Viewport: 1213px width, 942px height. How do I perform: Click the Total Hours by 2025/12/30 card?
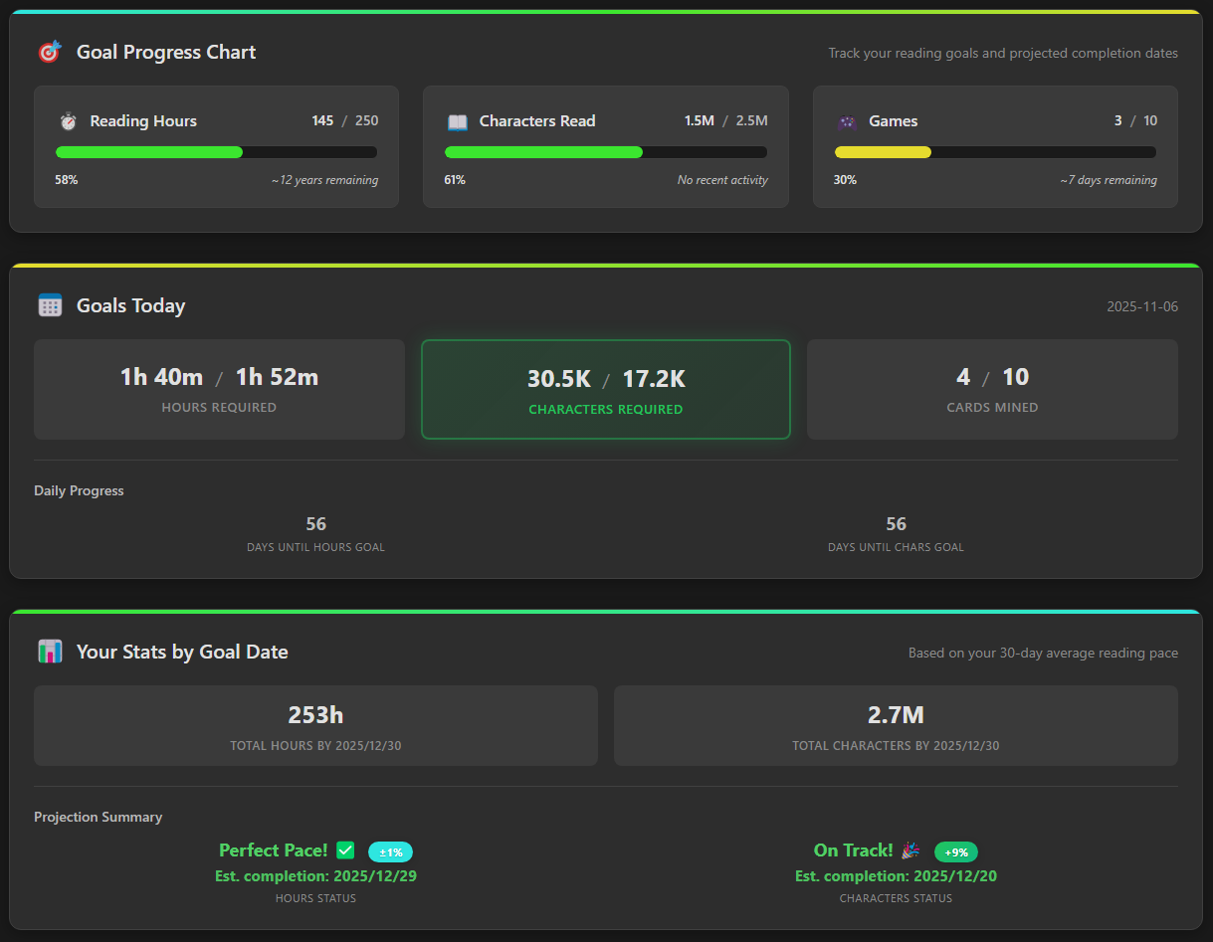315,725
